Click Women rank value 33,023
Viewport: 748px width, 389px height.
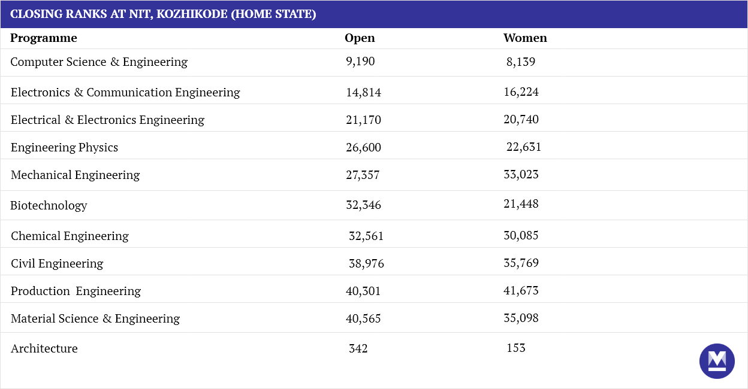click(x=521, y=175)
